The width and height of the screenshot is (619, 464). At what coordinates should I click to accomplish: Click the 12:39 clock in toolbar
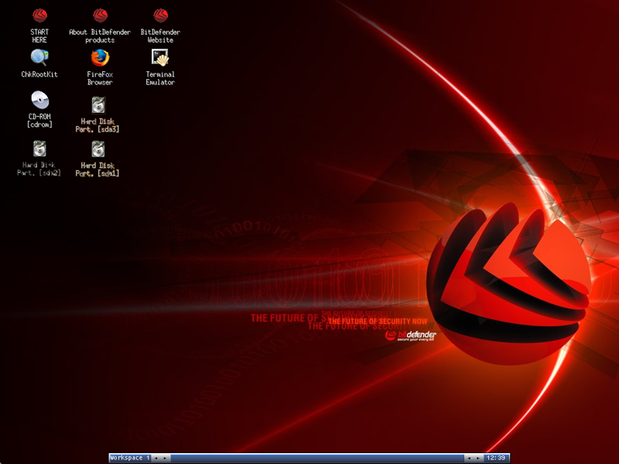point(496,458)
